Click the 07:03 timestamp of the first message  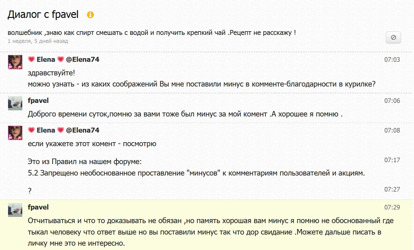pos(392,60)
